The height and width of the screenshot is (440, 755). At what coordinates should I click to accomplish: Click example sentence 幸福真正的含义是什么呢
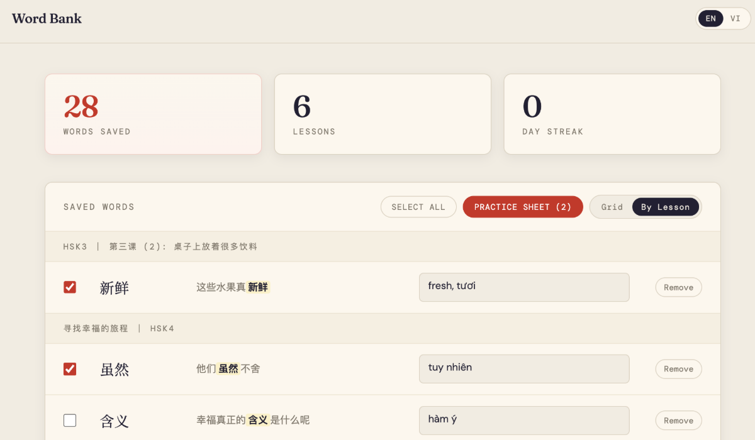(253, 420)
